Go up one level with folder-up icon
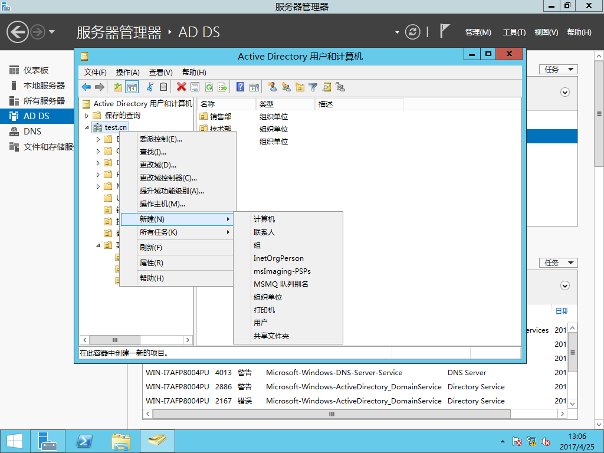Image resolution: width=604 pixels, height=453 pixels. [x=118, y=87]
